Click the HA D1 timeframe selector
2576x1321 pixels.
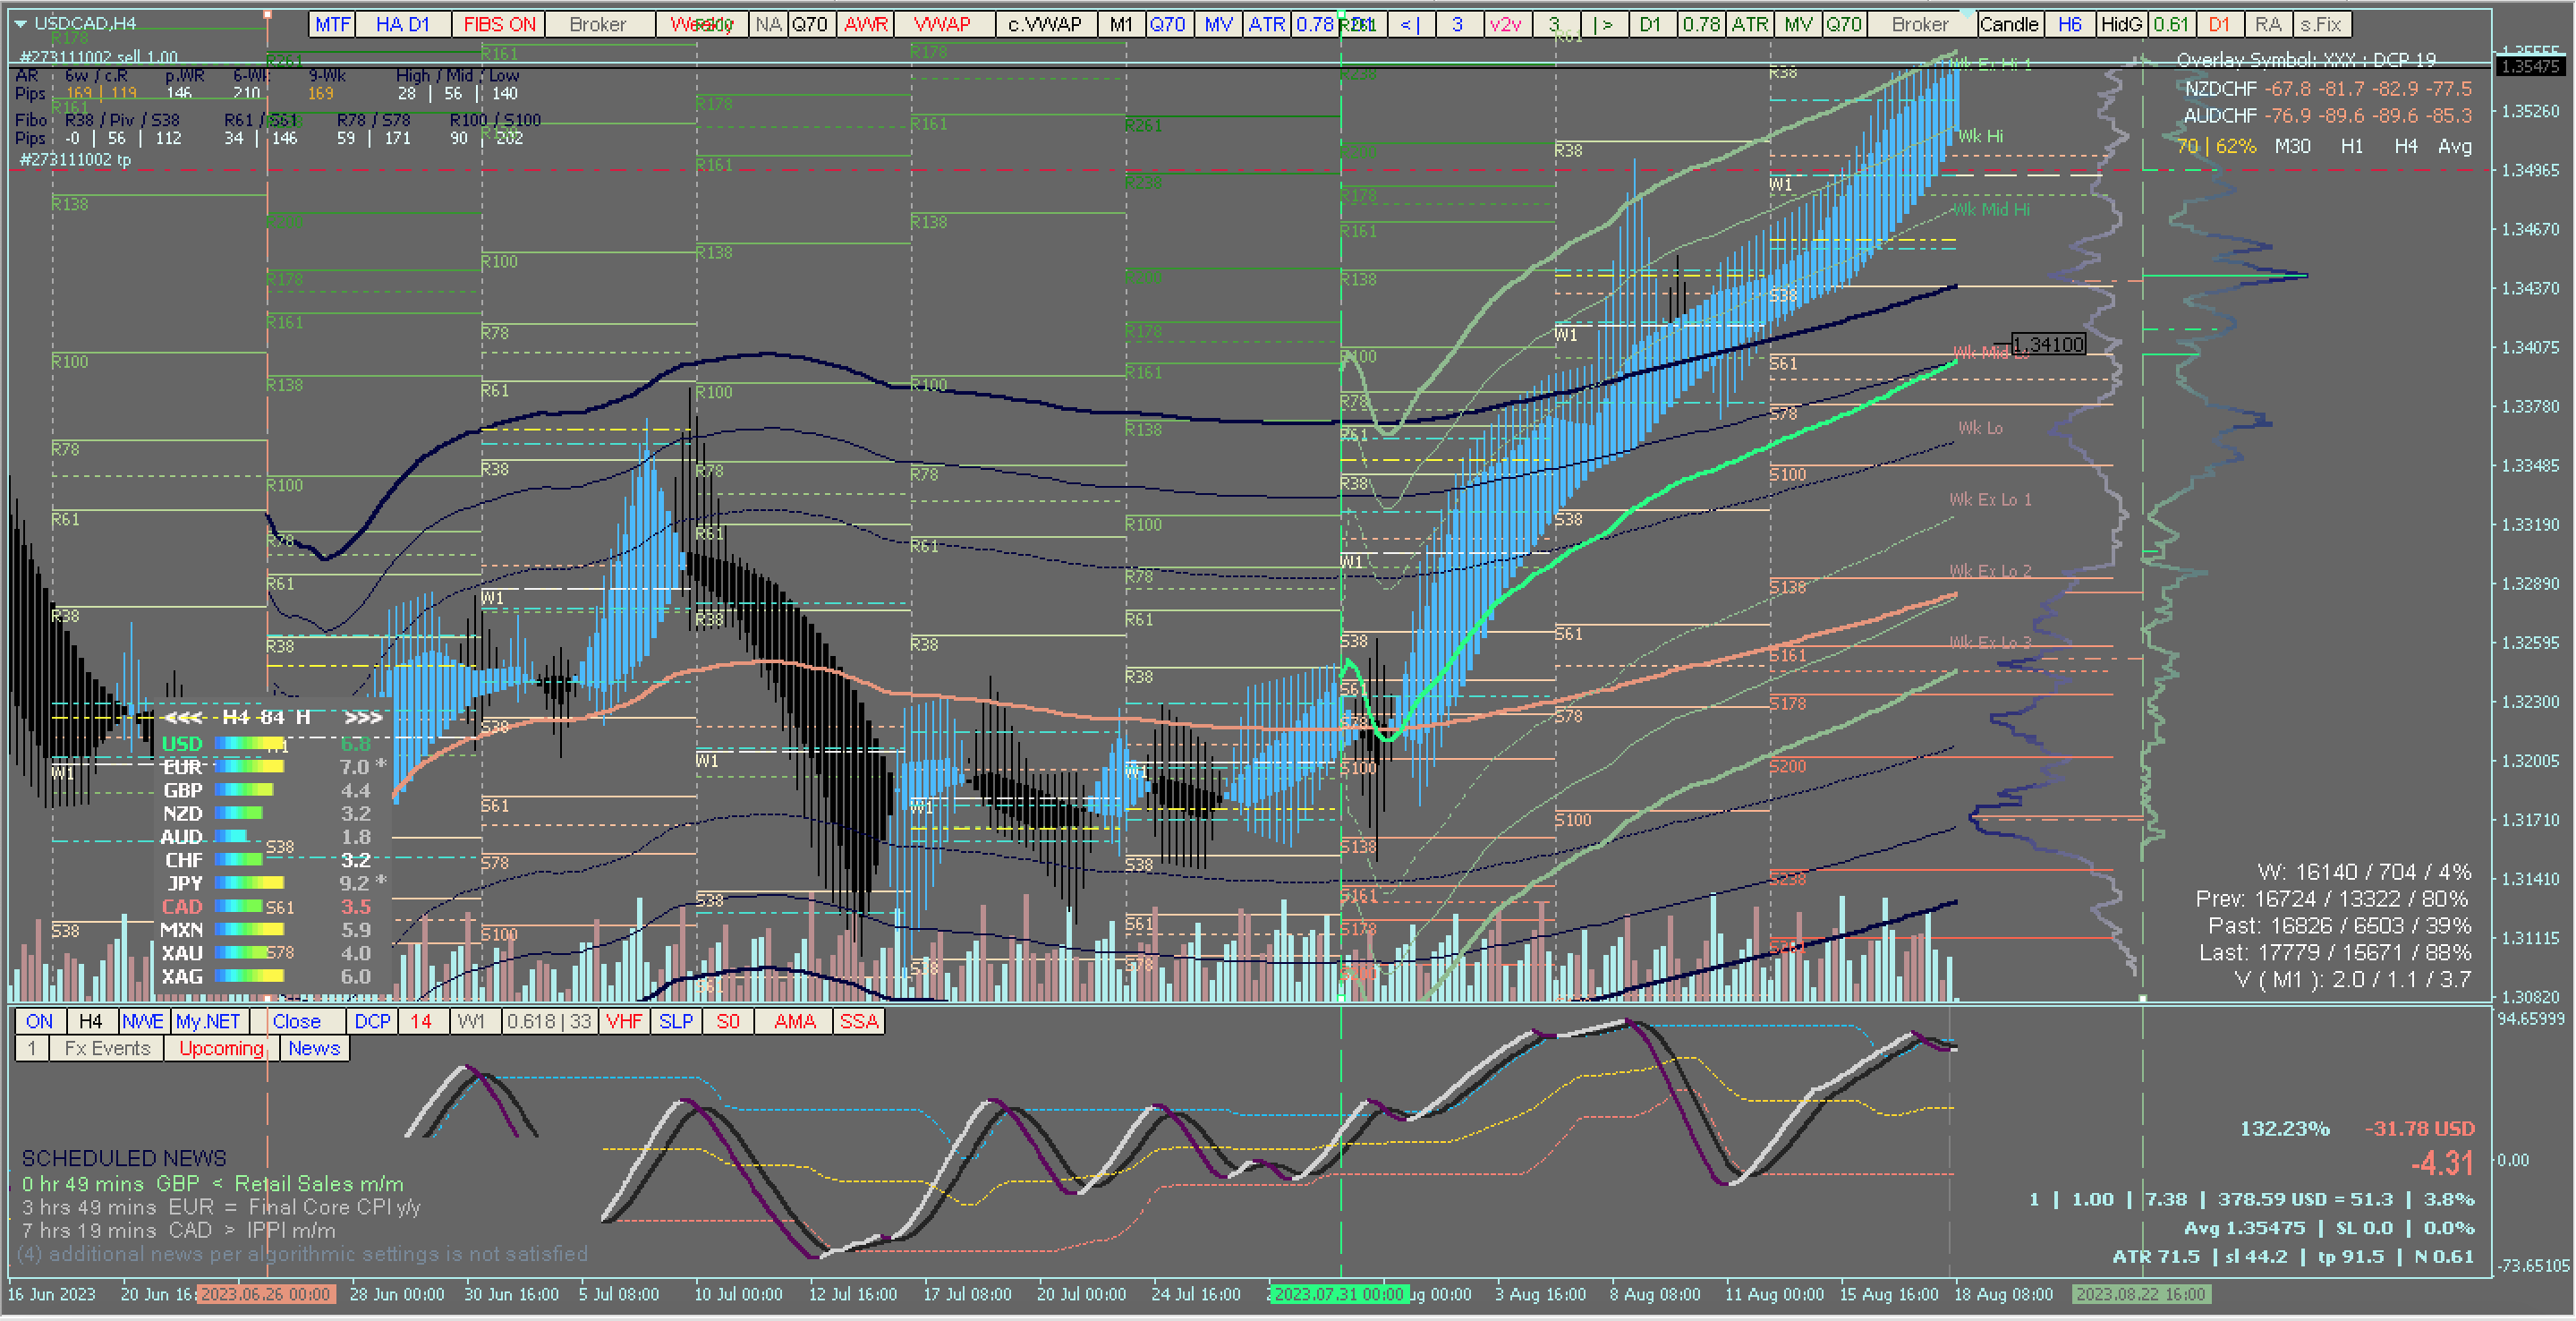pos(402,24)
